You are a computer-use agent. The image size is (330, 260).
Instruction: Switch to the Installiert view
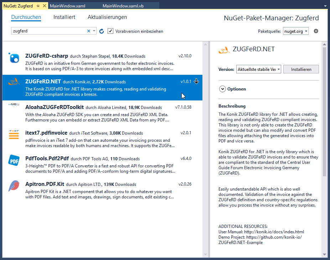click(64, 17)
